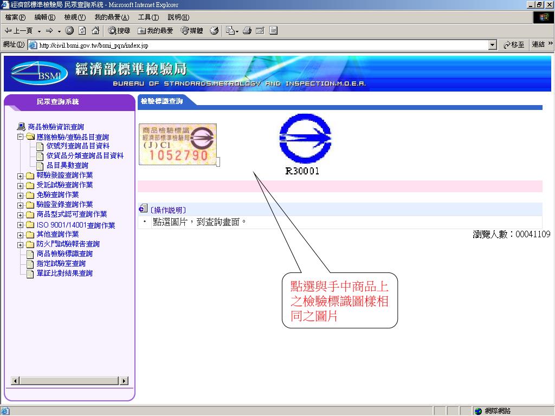Open 商品檢驗標識查詢 link
This screenshot has width=555, height=416.
64,254
